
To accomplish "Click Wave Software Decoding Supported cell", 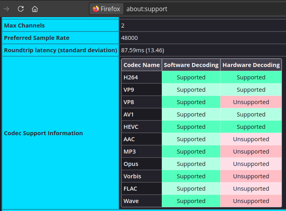I will click(x=191, y=201).
